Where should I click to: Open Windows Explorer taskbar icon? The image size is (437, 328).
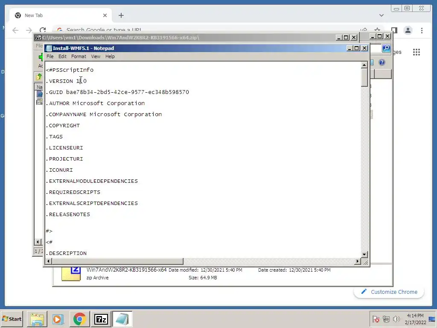(x=37, y=319)
